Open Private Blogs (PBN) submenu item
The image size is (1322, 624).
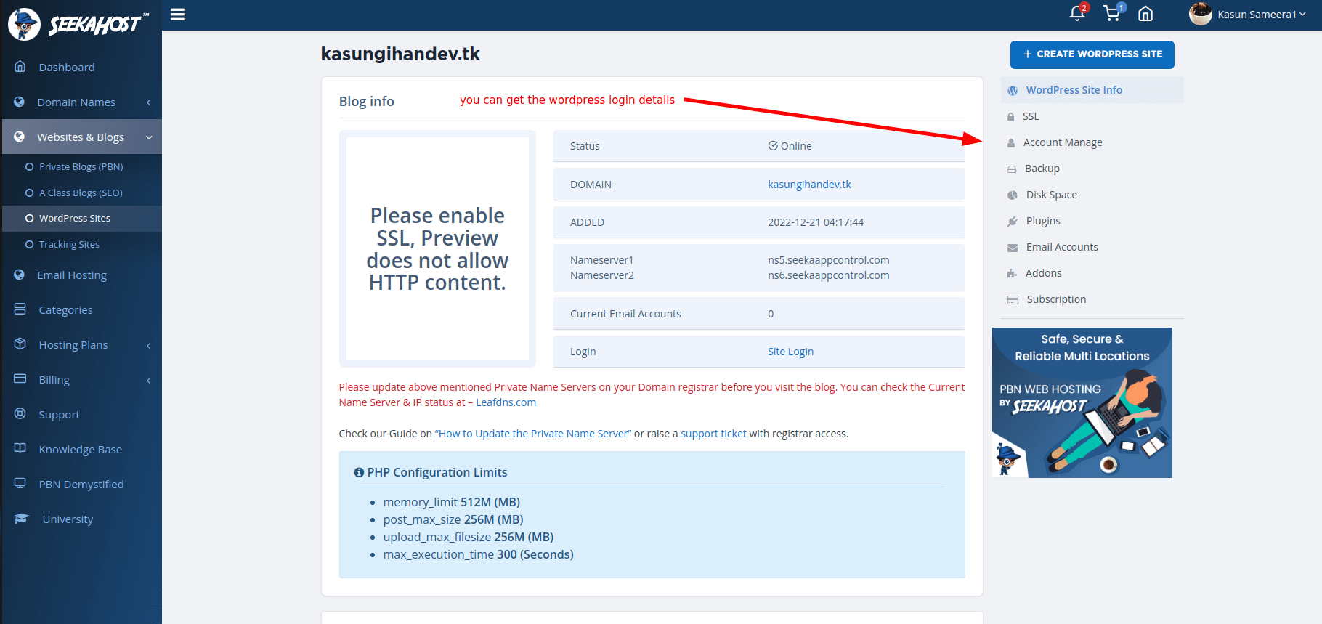[x=81, y=166]
